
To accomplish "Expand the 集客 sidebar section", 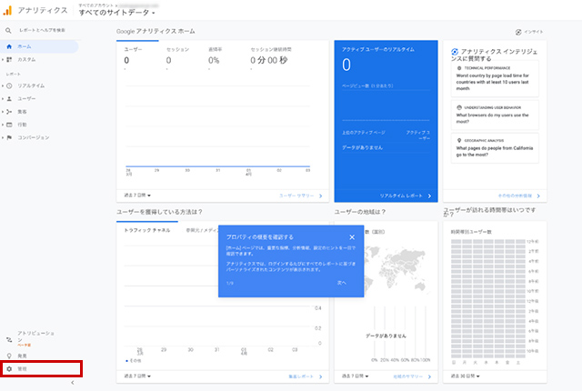I will [x=3, y=112].
